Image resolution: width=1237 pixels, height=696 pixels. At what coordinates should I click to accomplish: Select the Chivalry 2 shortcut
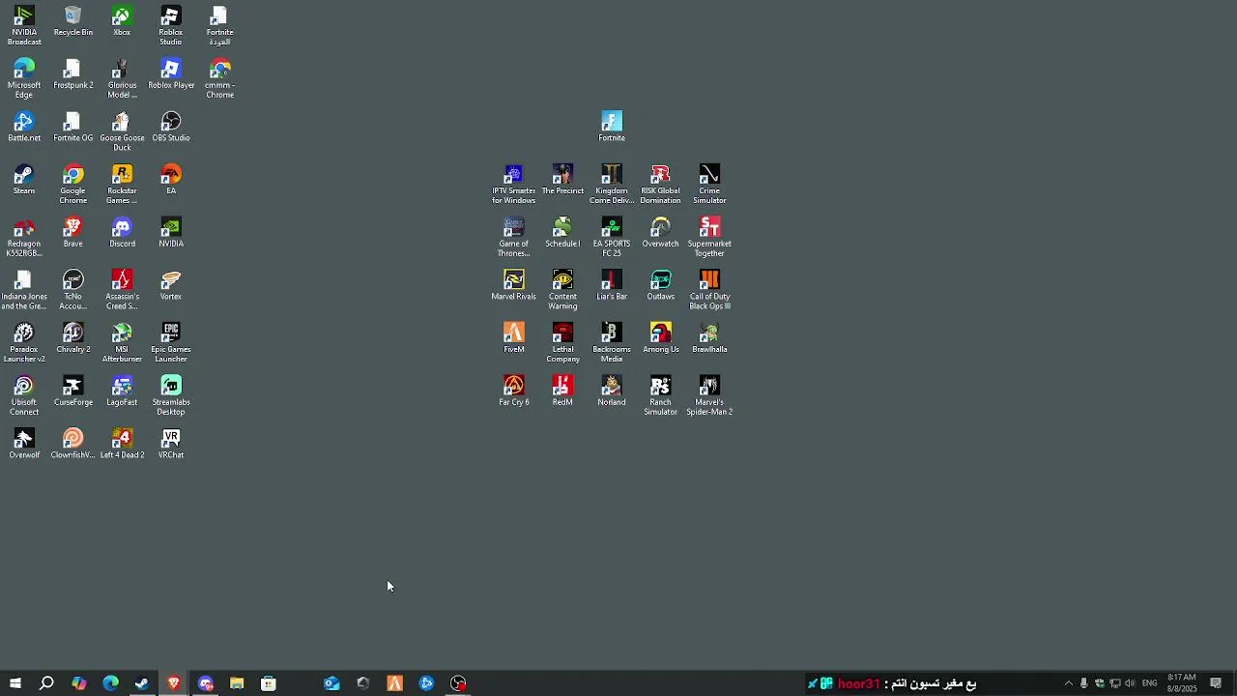pos(73,338)
